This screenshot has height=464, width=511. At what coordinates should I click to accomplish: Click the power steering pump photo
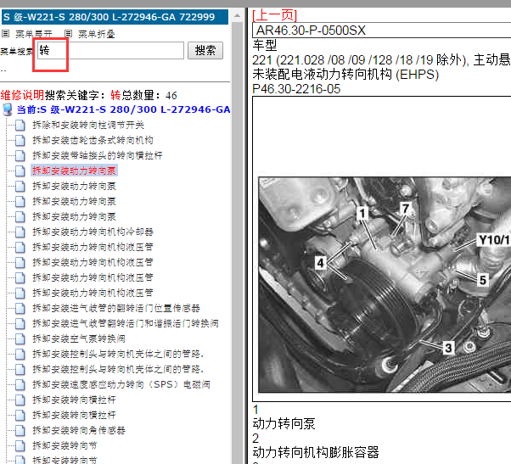pos(385,284)
